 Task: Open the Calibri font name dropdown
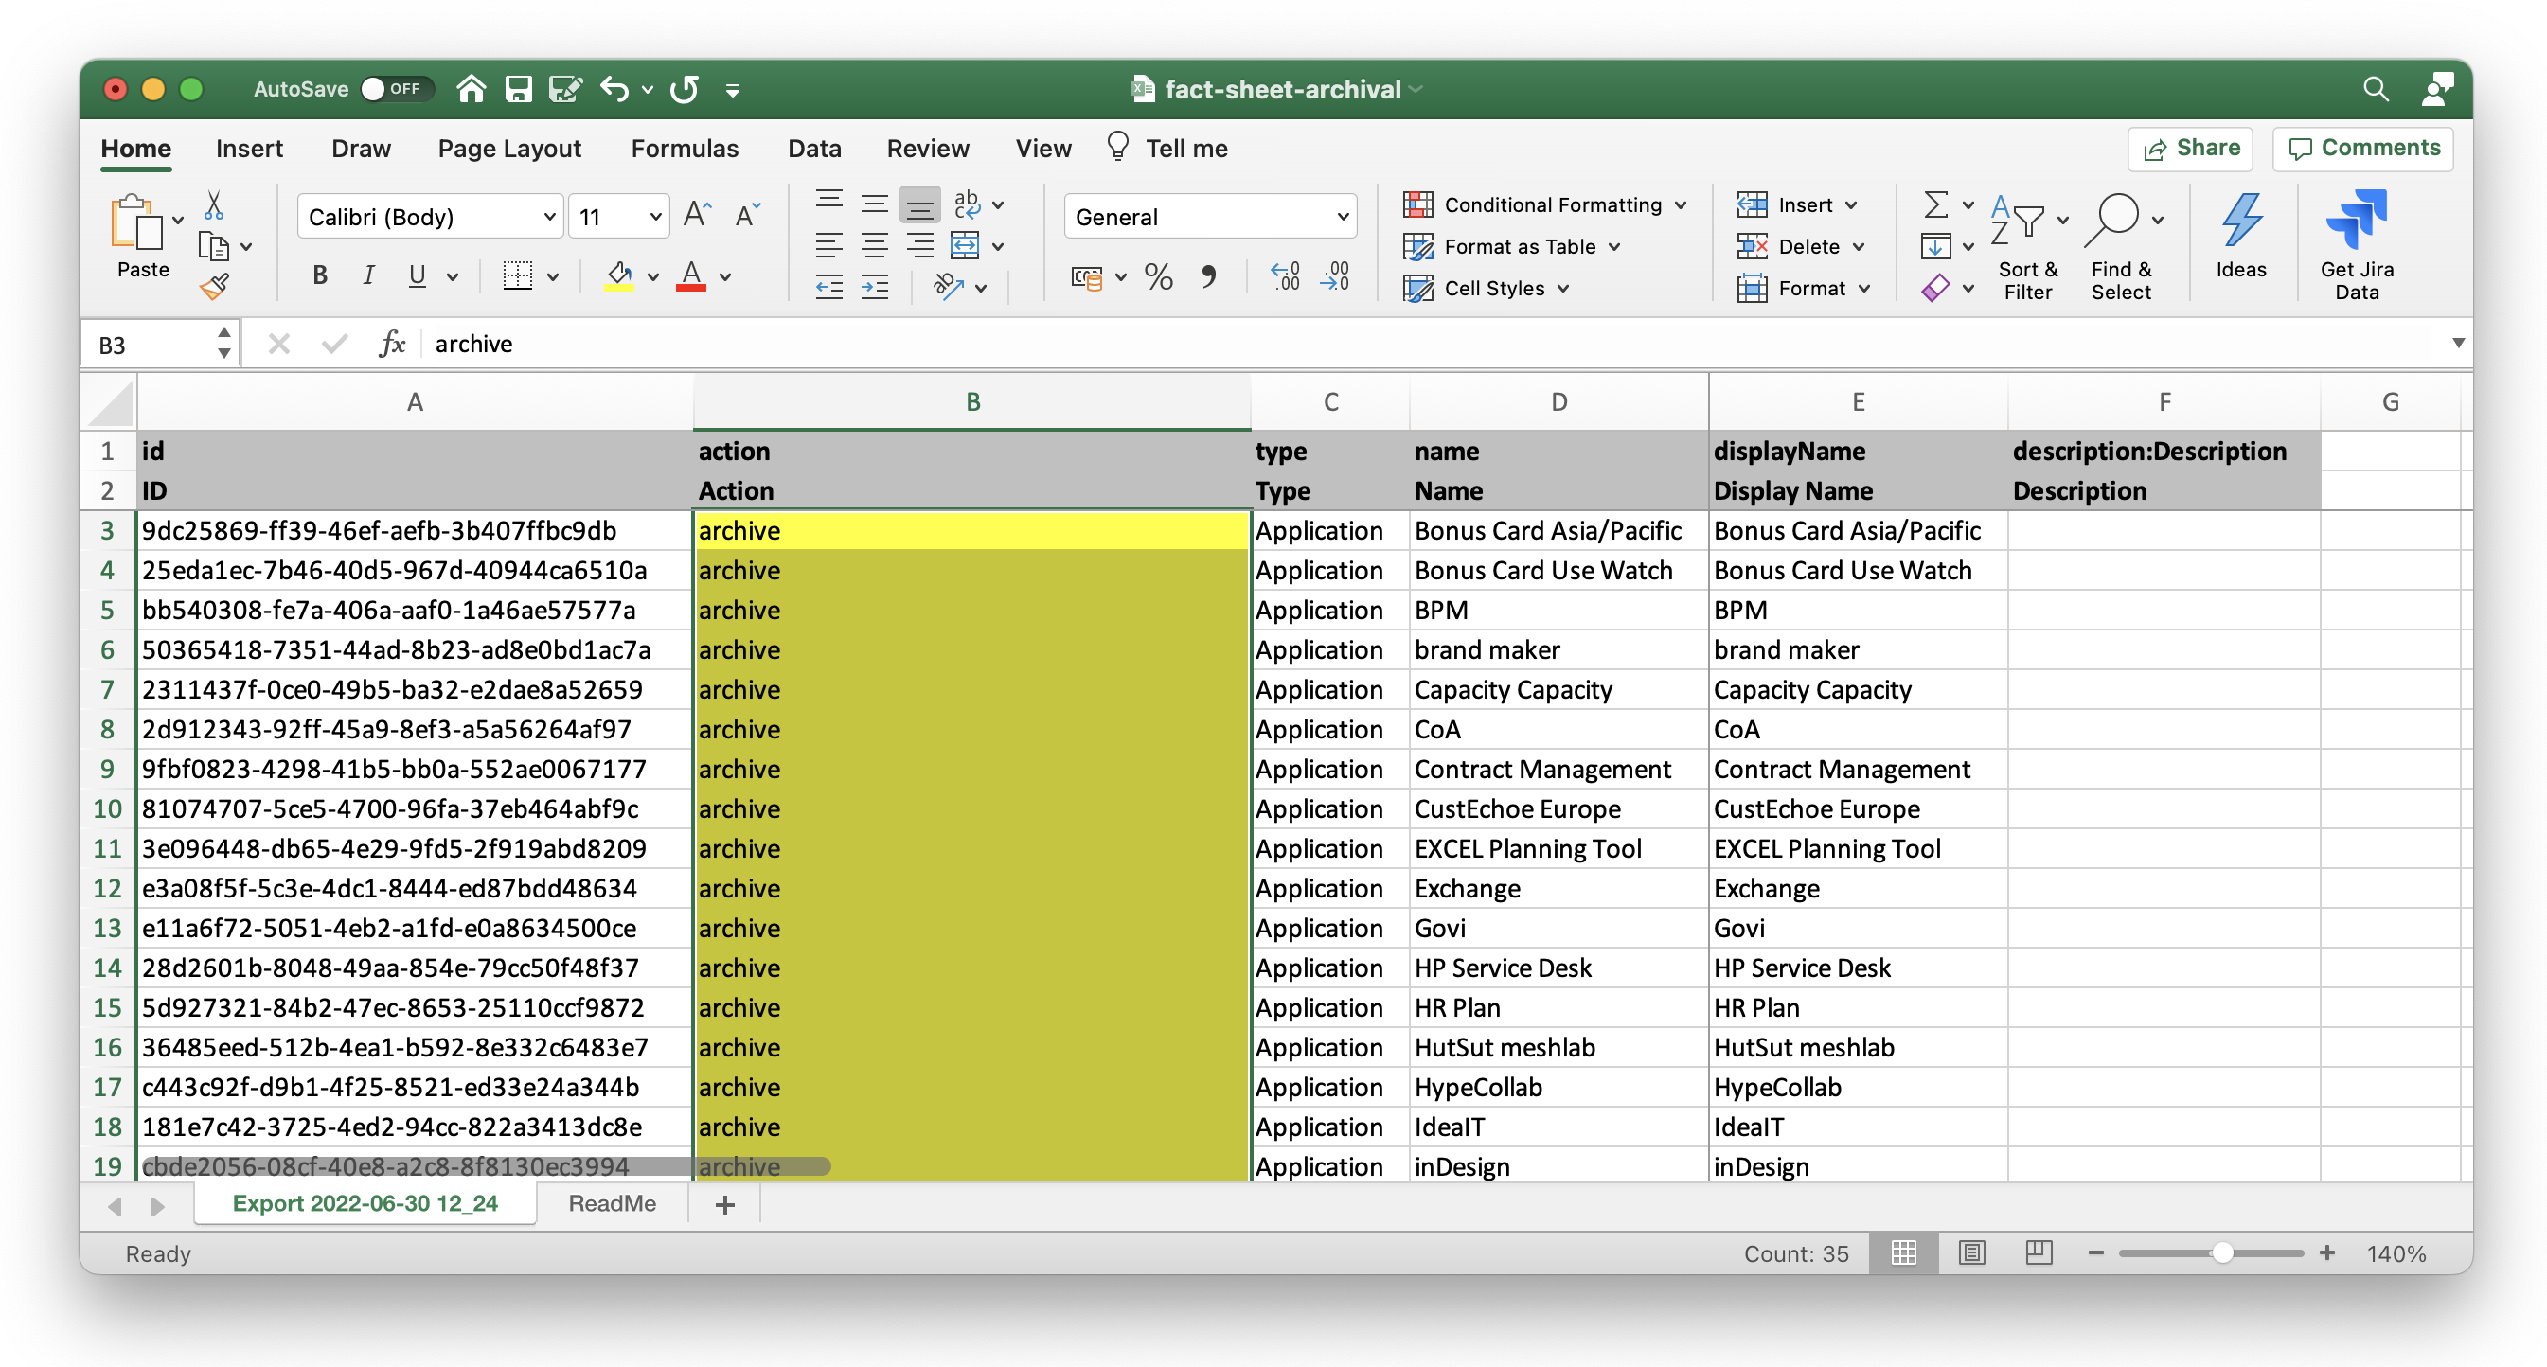(550, 217)
